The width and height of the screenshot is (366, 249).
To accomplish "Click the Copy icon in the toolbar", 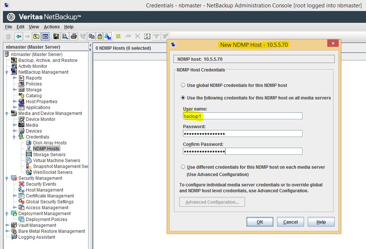I will [x=91, y=36].
